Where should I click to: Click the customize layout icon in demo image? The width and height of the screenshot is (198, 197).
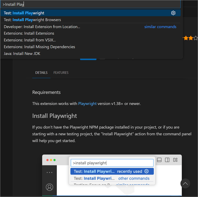(175, 160)
